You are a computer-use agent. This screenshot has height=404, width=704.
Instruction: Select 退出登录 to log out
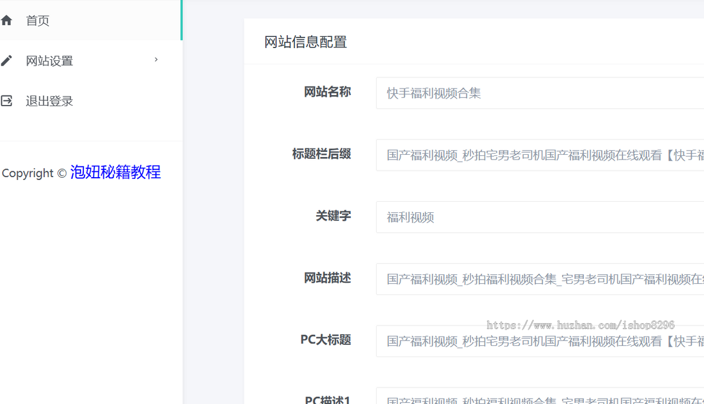[91, 101]
